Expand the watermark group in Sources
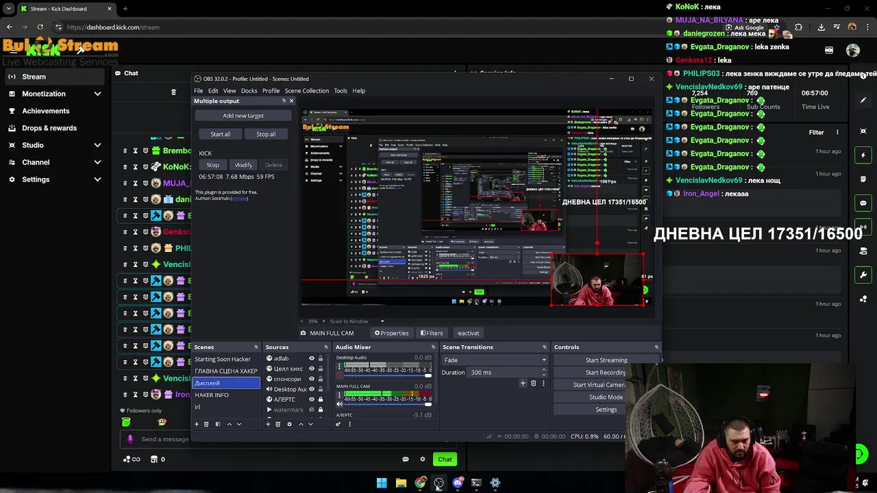The width and height of the screenshot is (877, 493). coord(269,409)
